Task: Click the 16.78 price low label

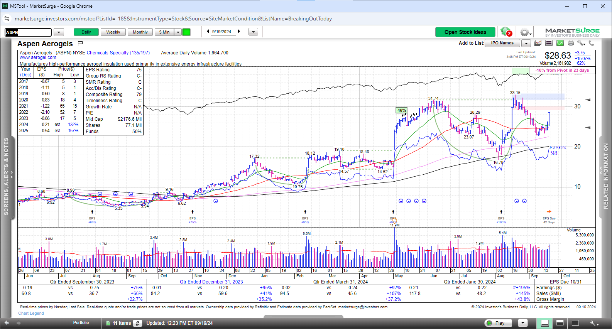Action: pos(498,162)
